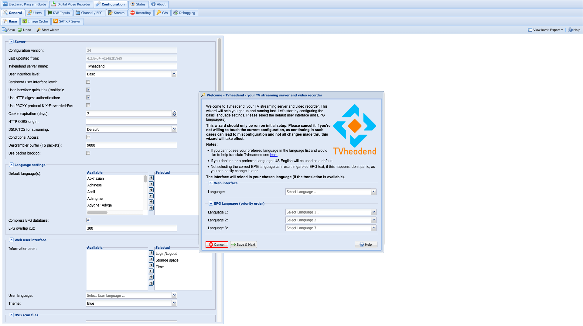Click the Tvheadend server name field
583x326 pixels.
tap(131, 66)
